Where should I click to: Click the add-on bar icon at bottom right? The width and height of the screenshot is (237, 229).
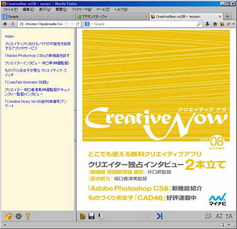coord(223,225)
